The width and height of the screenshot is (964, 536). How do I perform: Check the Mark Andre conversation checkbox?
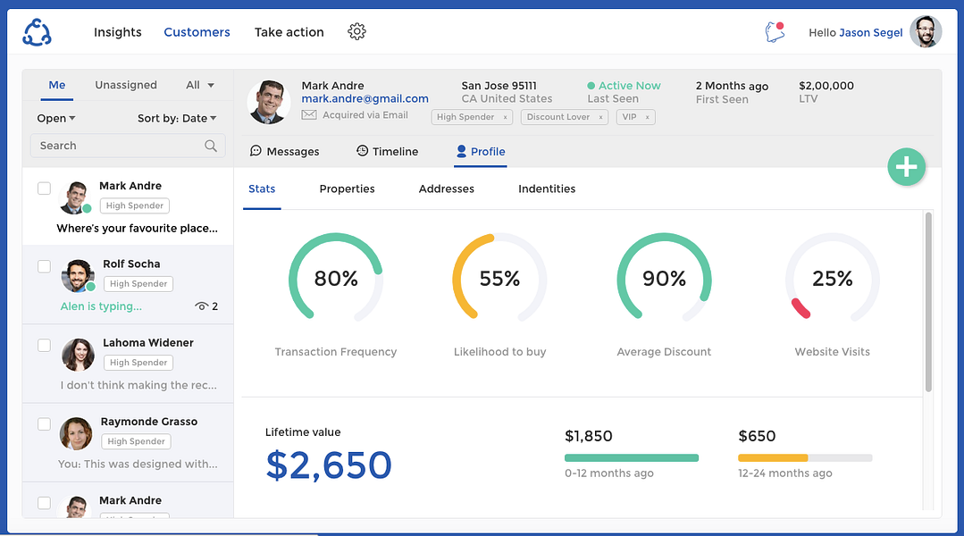click(x=44, y=188)
